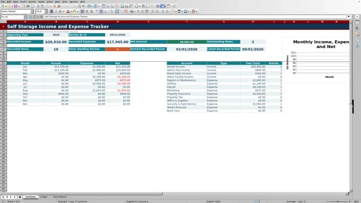
Task: Click the first sheet navigation arrow
Action: click(x=3, y=197)
